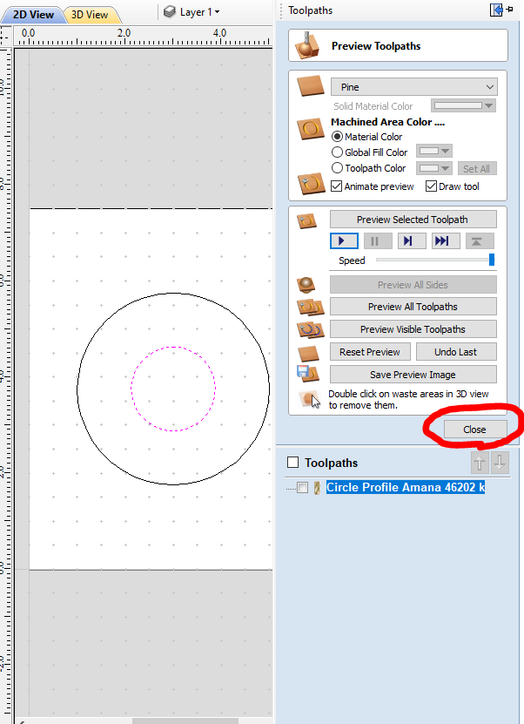Skip to end of toolpath preview
Image resolution: width=524 pixels, height=724 pixels.
446,241
